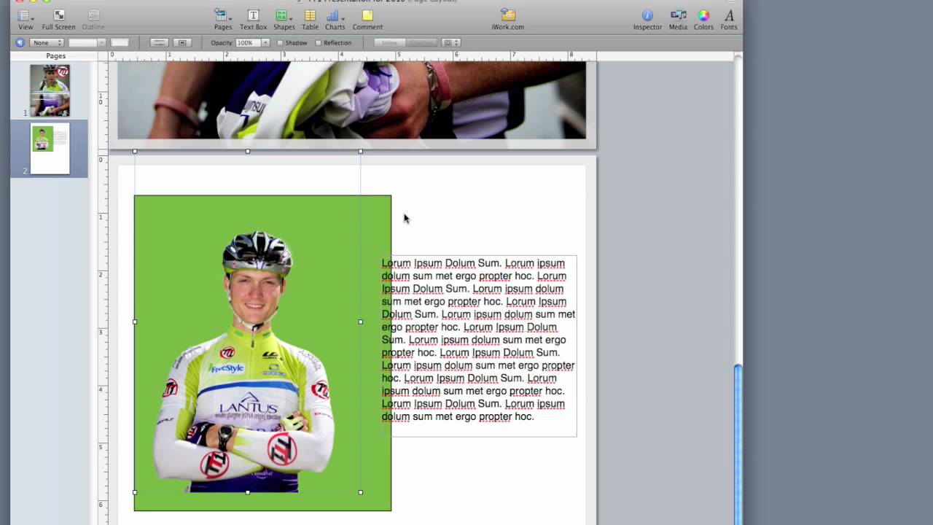Insert a Table

[x=310, y=20]
